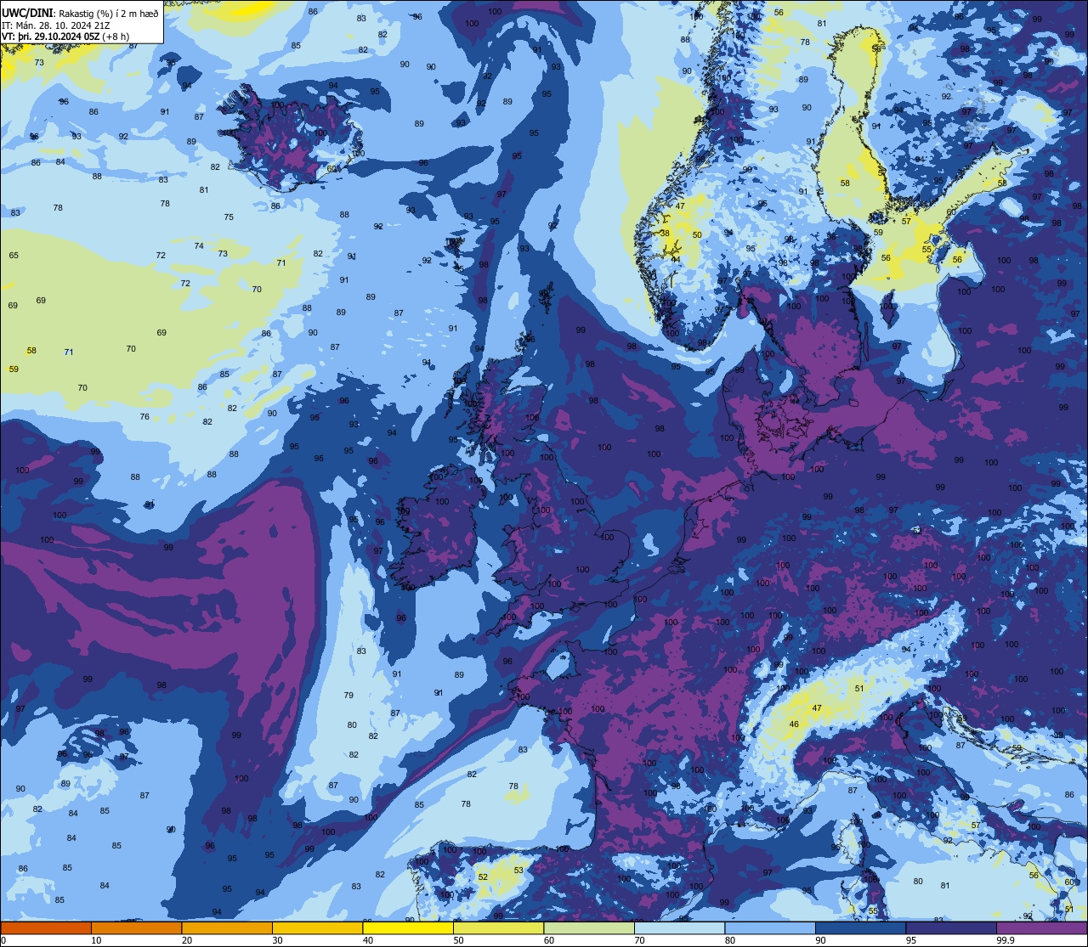Click the "10" legend scale label
The height and width of the screenshot is (947, 1088).
[96, 940]
